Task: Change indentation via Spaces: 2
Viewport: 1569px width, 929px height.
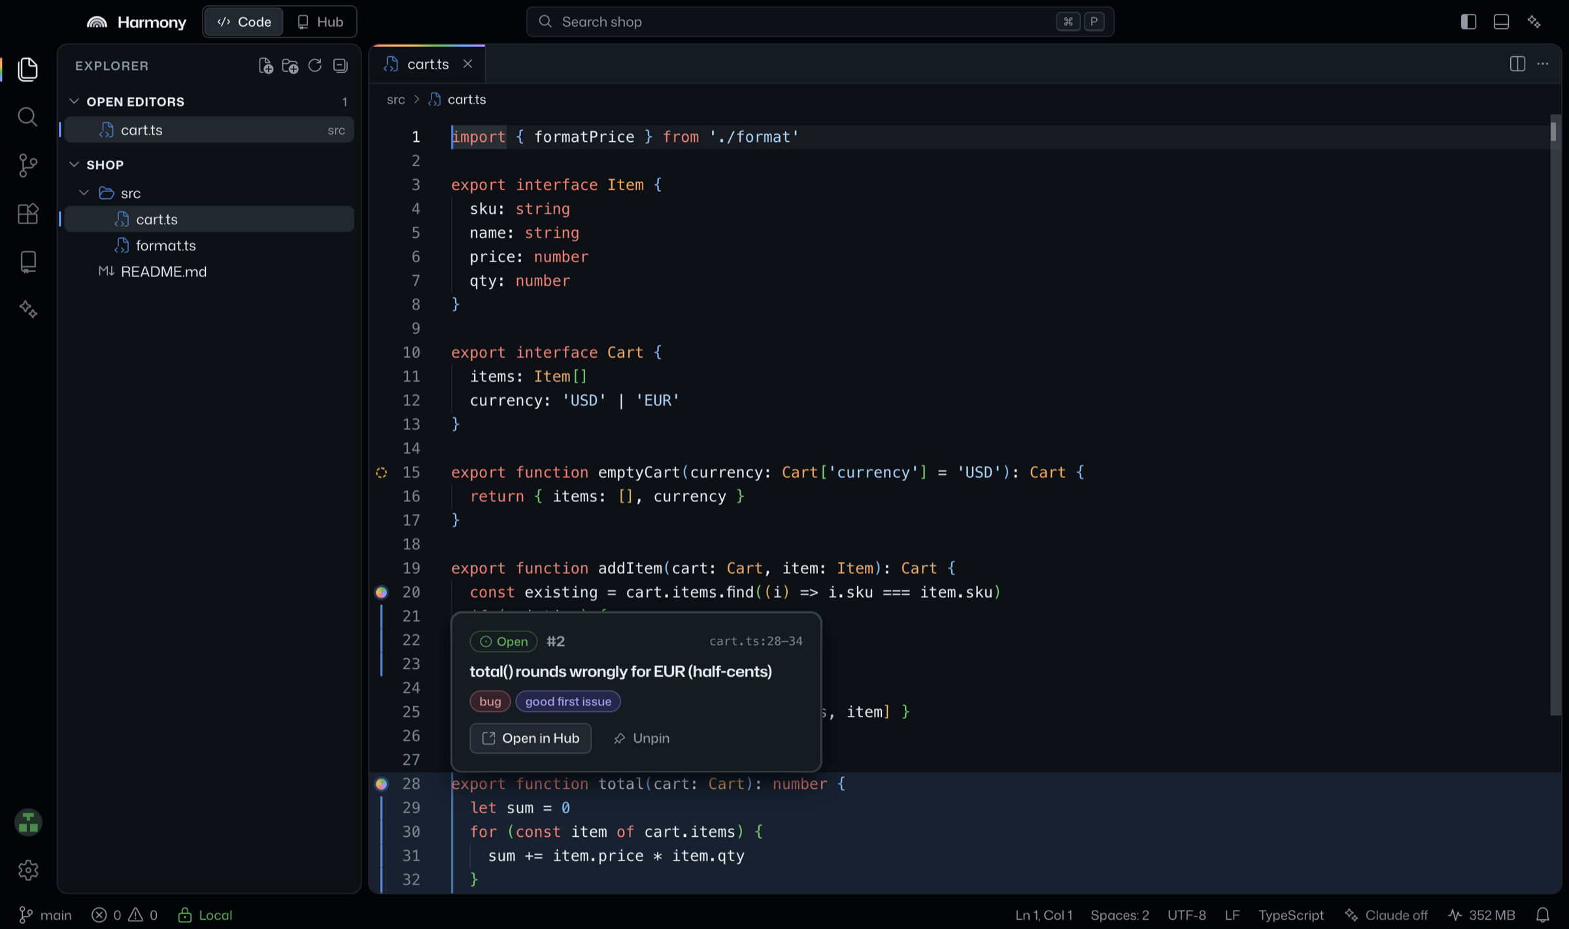Action: click(x=1119, y=915)
